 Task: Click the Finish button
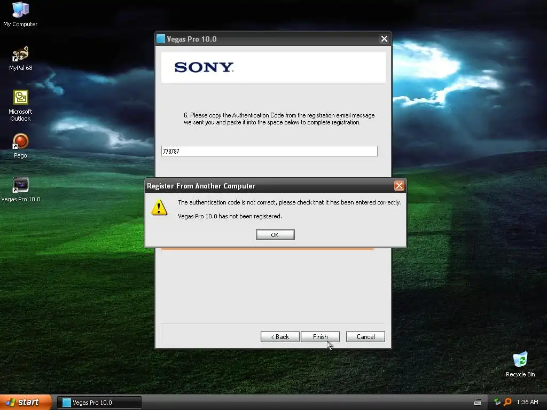click(320, 336)
